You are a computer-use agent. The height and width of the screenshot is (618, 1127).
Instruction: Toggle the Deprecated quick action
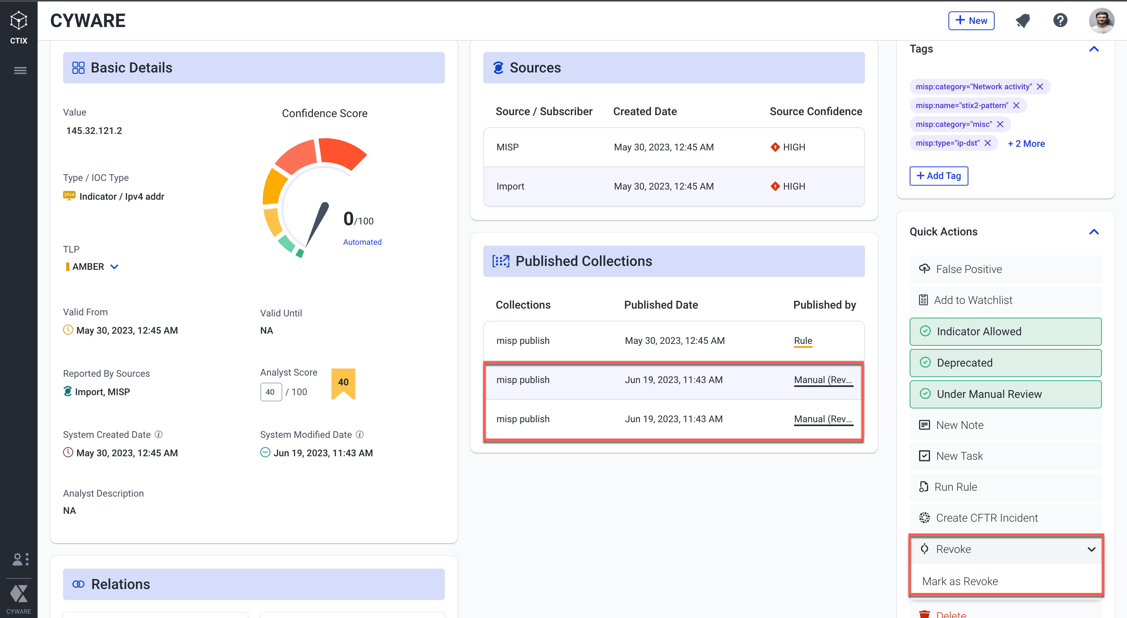tap(1005, 363)
